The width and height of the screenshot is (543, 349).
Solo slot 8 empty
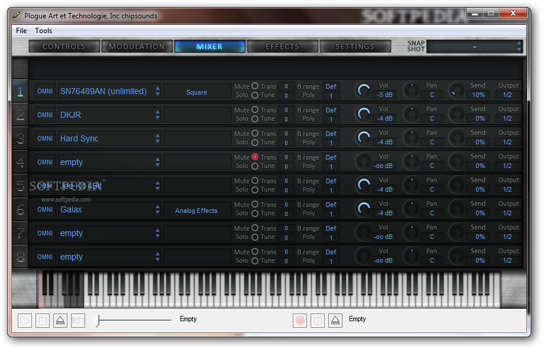[255, 261]
